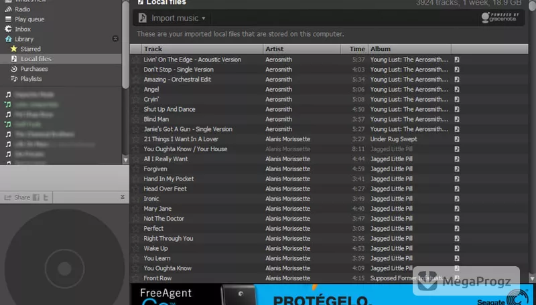The height and width of the screenshot is (305, 536).
Task: Click local file icon for Angel row
Action: click(x=457, y=89)
